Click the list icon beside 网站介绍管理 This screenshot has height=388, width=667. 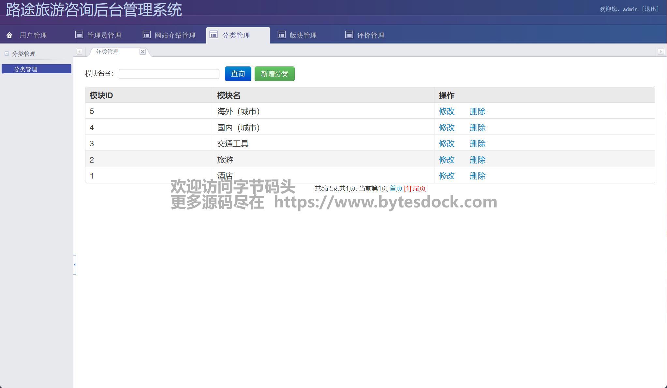coord(147,35)
